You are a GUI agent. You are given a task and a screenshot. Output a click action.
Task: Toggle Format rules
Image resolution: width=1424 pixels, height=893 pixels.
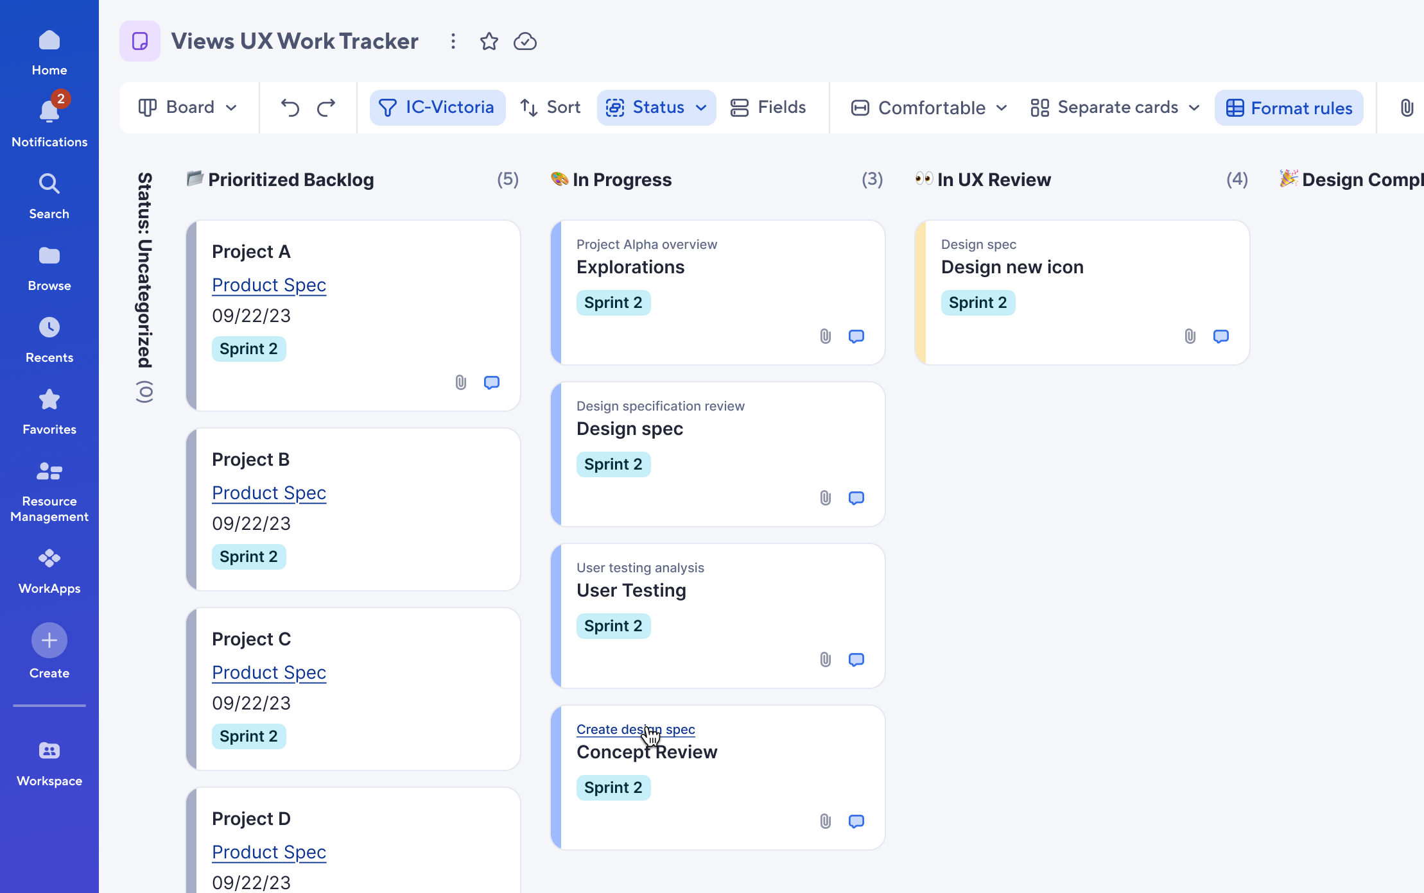click(1289, 108)
